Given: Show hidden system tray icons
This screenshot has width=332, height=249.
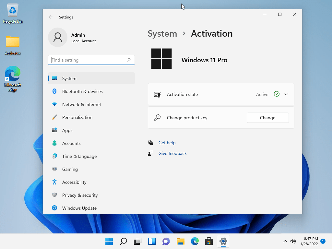Looking at the screenshot, I should coord(285,241).
